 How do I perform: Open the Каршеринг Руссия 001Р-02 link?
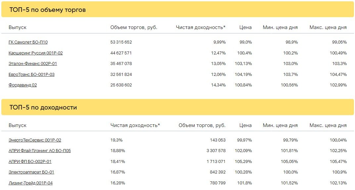point(35,53)
